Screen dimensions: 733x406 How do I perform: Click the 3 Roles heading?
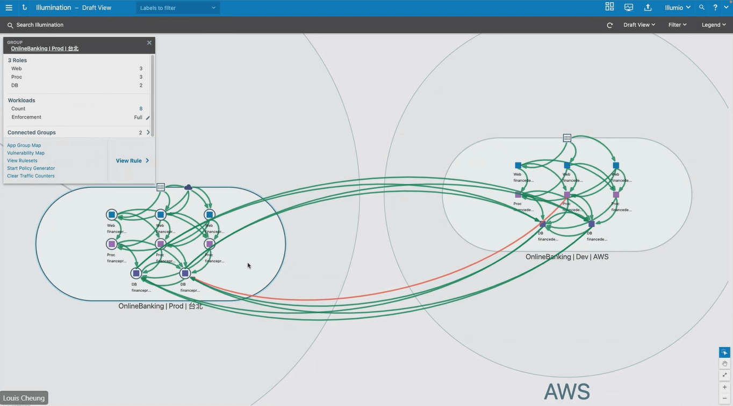tap(17, 61)
